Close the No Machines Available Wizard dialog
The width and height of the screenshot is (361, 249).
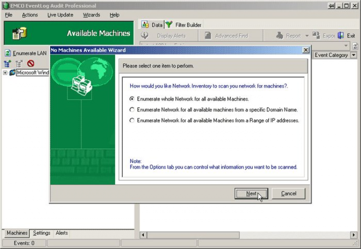pos(306,50)
